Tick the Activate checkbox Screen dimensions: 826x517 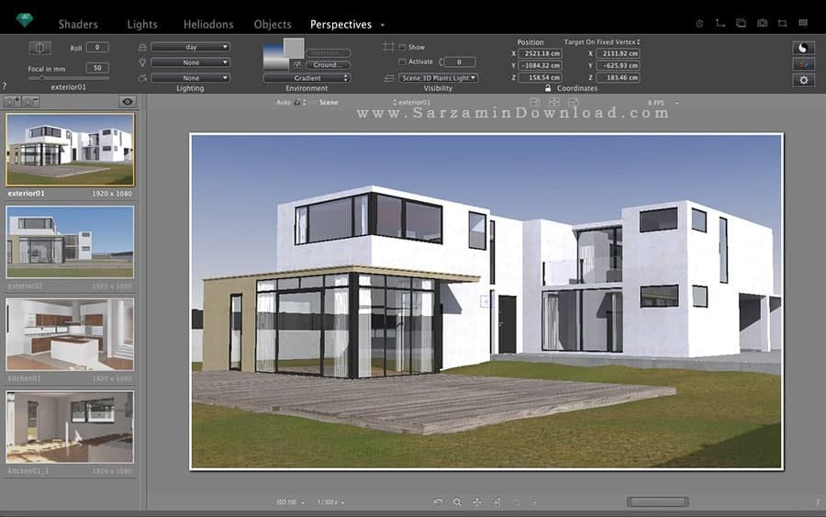coord(402,62)
